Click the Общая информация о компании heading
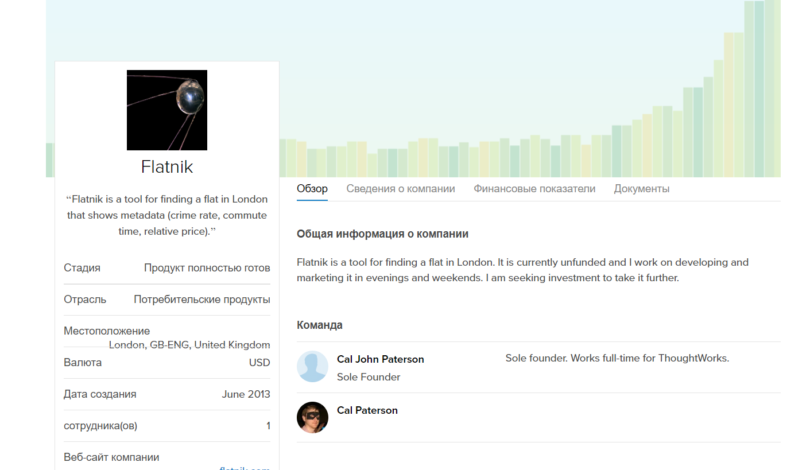This screenshot has height=470, width=810. tap(383, 234)
